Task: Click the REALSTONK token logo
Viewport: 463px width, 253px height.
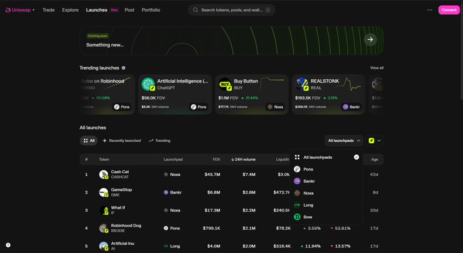Action: [301, 84]
